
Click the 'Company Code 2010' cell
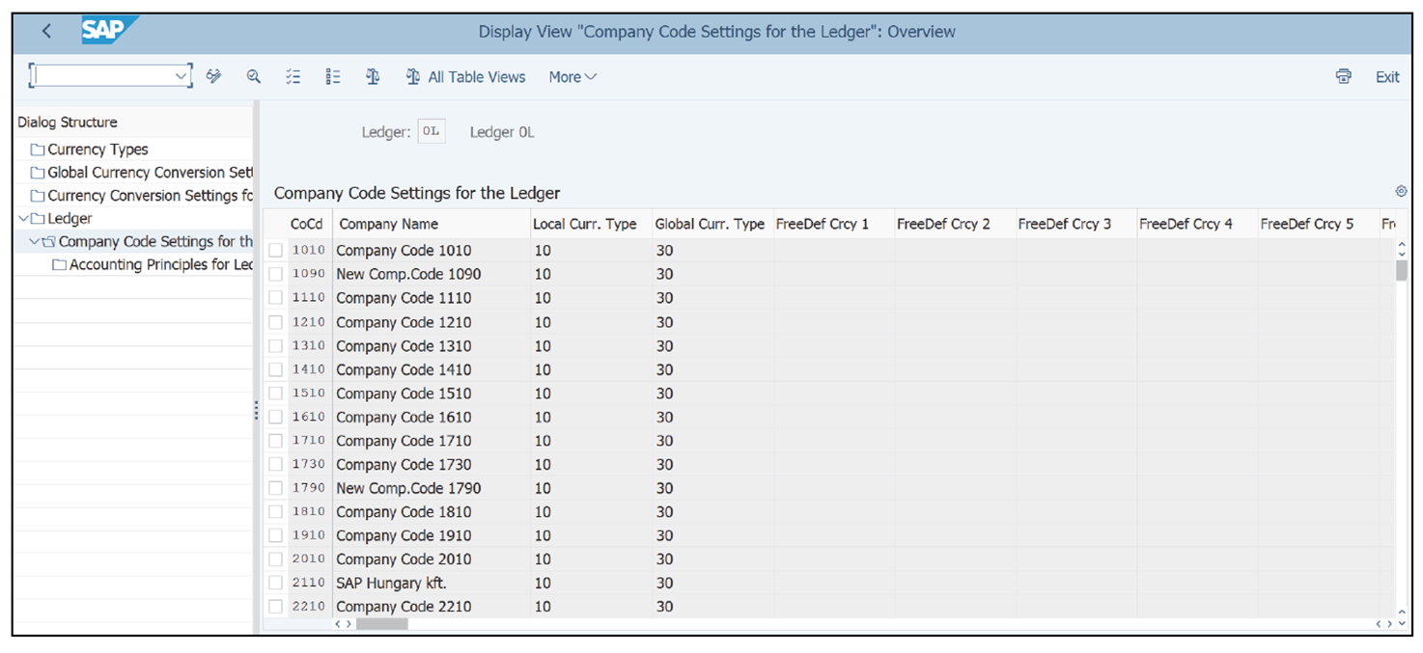click(x=432, y=558)
